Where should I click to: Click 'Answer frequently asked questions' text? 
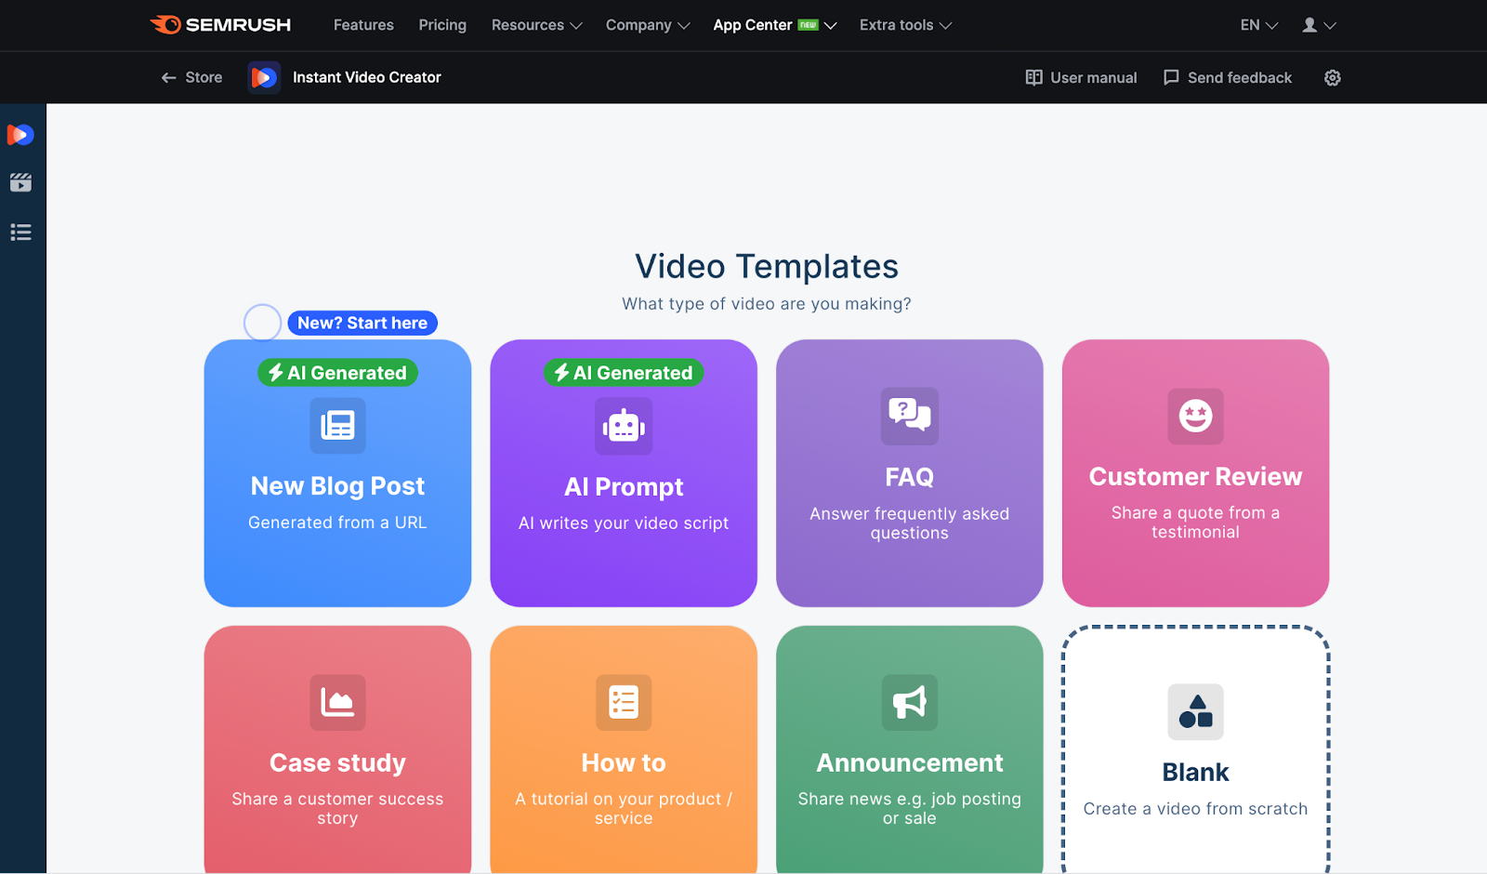tap(910, 523)
